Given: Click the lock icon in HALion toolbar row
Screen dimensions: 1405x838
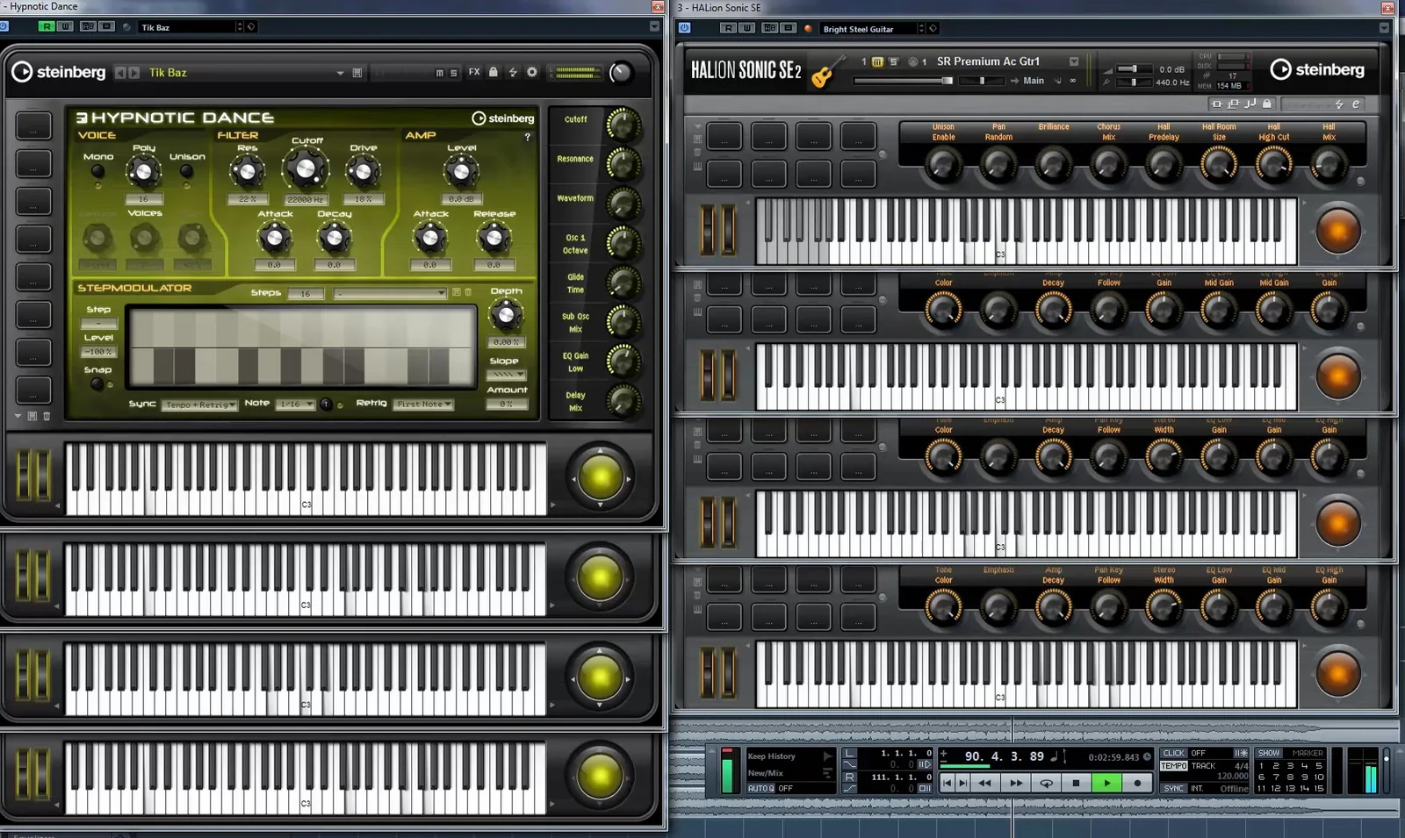Looking at the screenshot, I should [x=1267, y=104].
